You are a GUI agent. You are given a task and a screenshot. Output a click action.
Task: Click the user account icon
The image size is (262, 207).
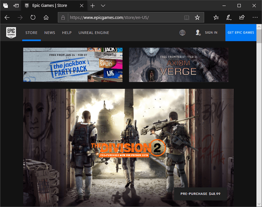click(x=198, y=33)
